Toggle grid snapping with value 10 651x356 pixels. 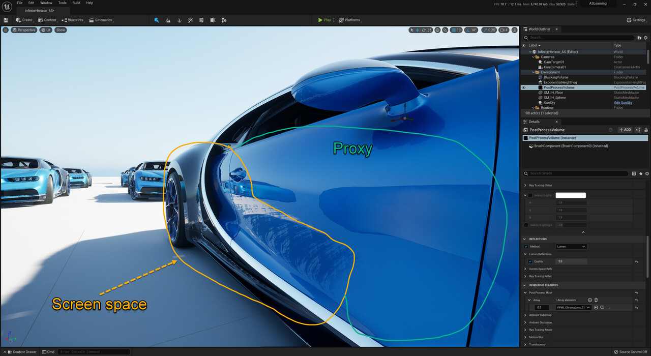click(x=453, y=30)
